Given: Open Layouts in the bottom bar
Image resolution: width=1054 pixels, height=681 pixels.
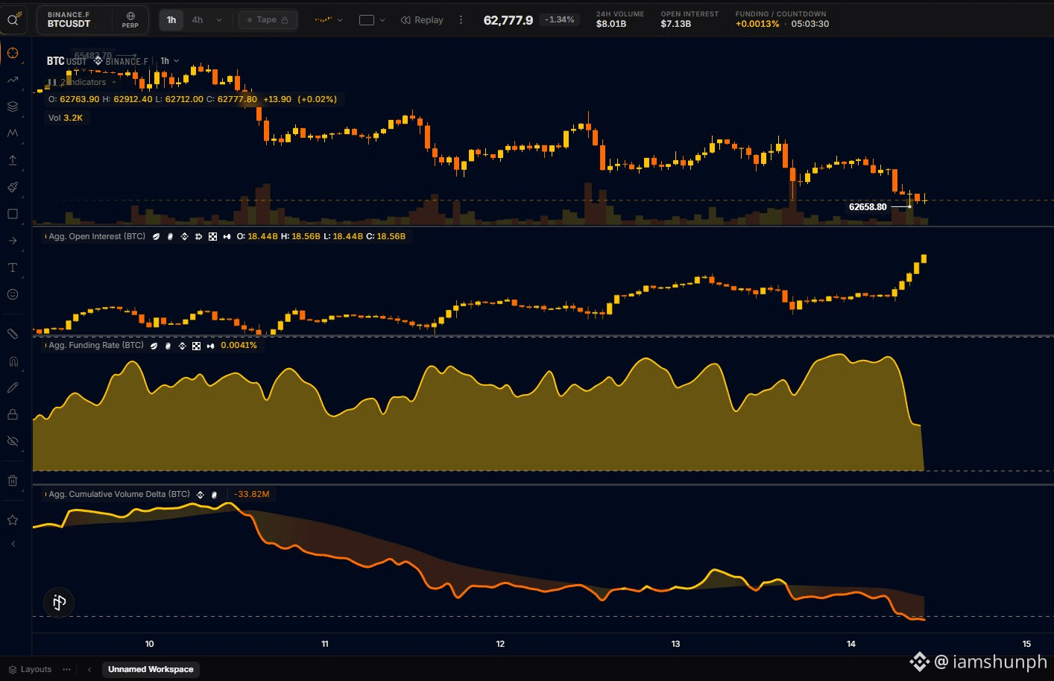Looking at the screenshot, I should click(30, 669).
